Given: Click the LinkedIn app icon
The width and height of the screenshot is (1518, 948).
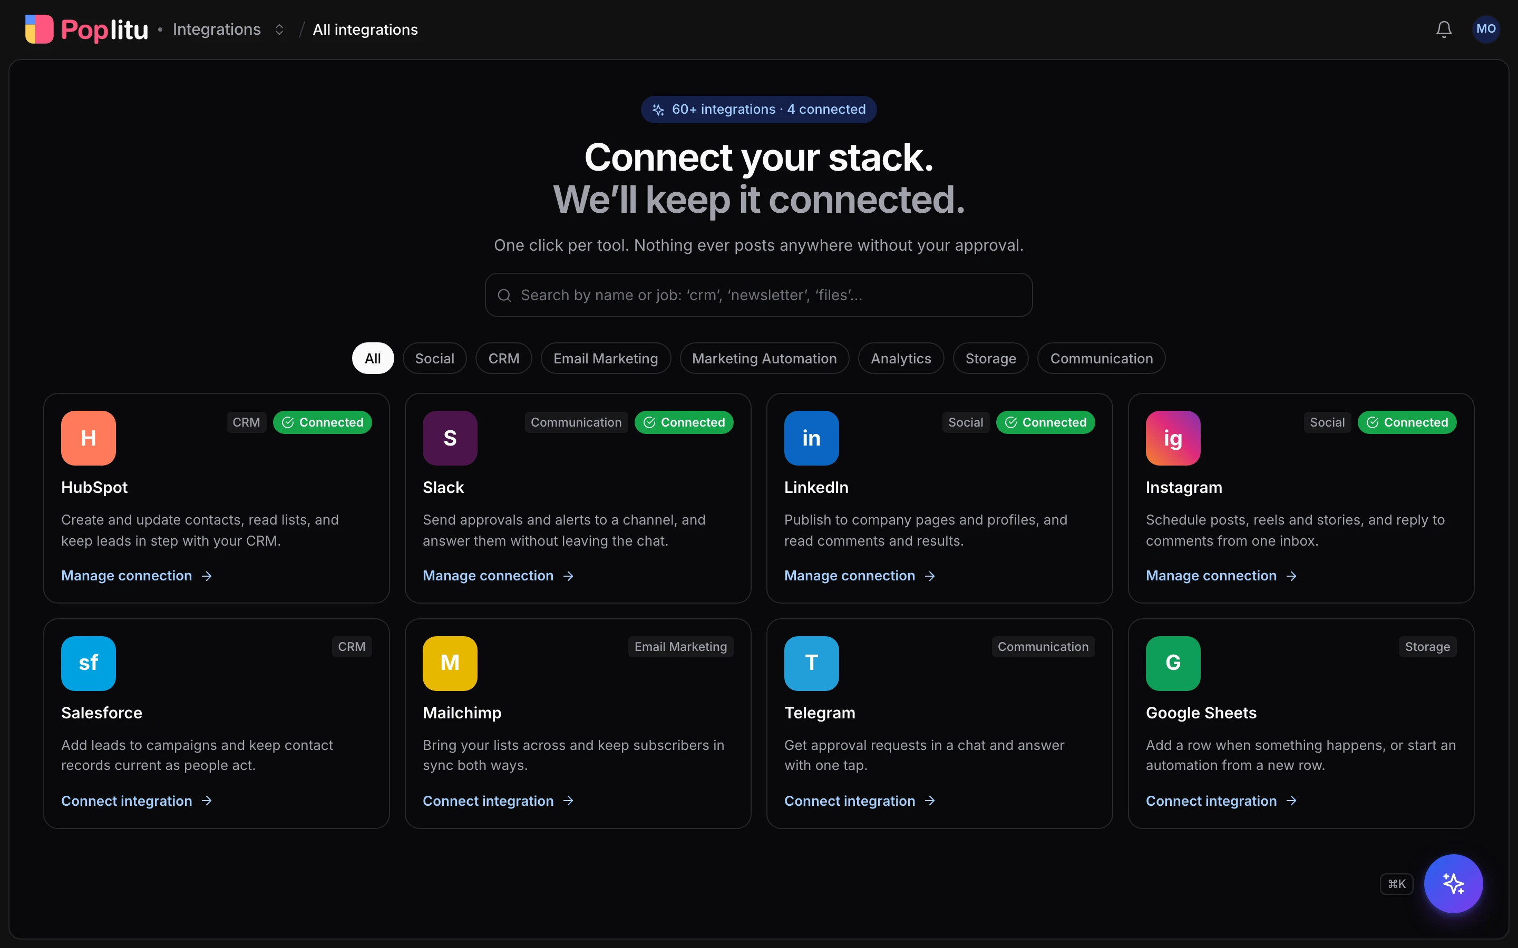Looking at the screenshot, I should 811,438.
